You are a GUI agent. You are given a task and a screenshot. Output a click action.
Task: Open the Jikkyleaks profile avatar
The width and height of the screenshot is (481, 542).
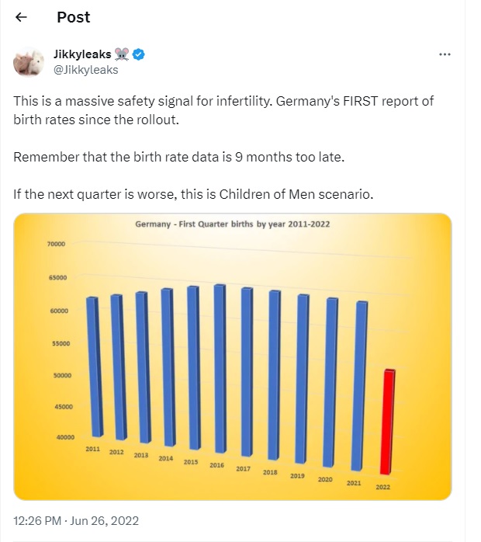[x=29, y=61]
